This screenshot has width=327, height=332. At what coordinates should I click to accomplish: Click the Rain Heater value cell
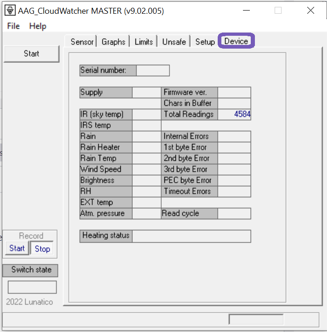(147, 148)
